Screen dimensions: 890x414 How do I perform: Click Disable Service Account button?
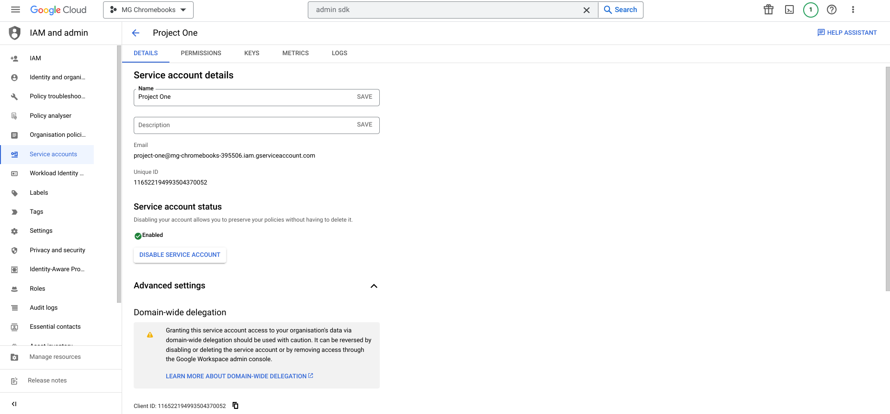tap(180, 255)
